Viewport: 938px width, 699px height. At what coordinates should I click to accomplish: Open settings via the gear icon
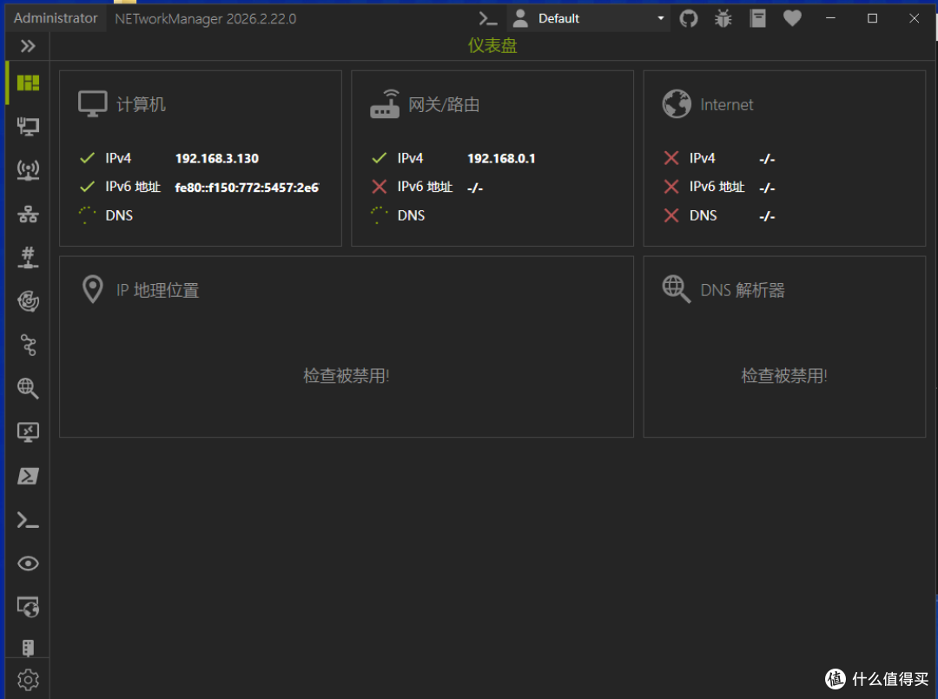tap(28, 680)
